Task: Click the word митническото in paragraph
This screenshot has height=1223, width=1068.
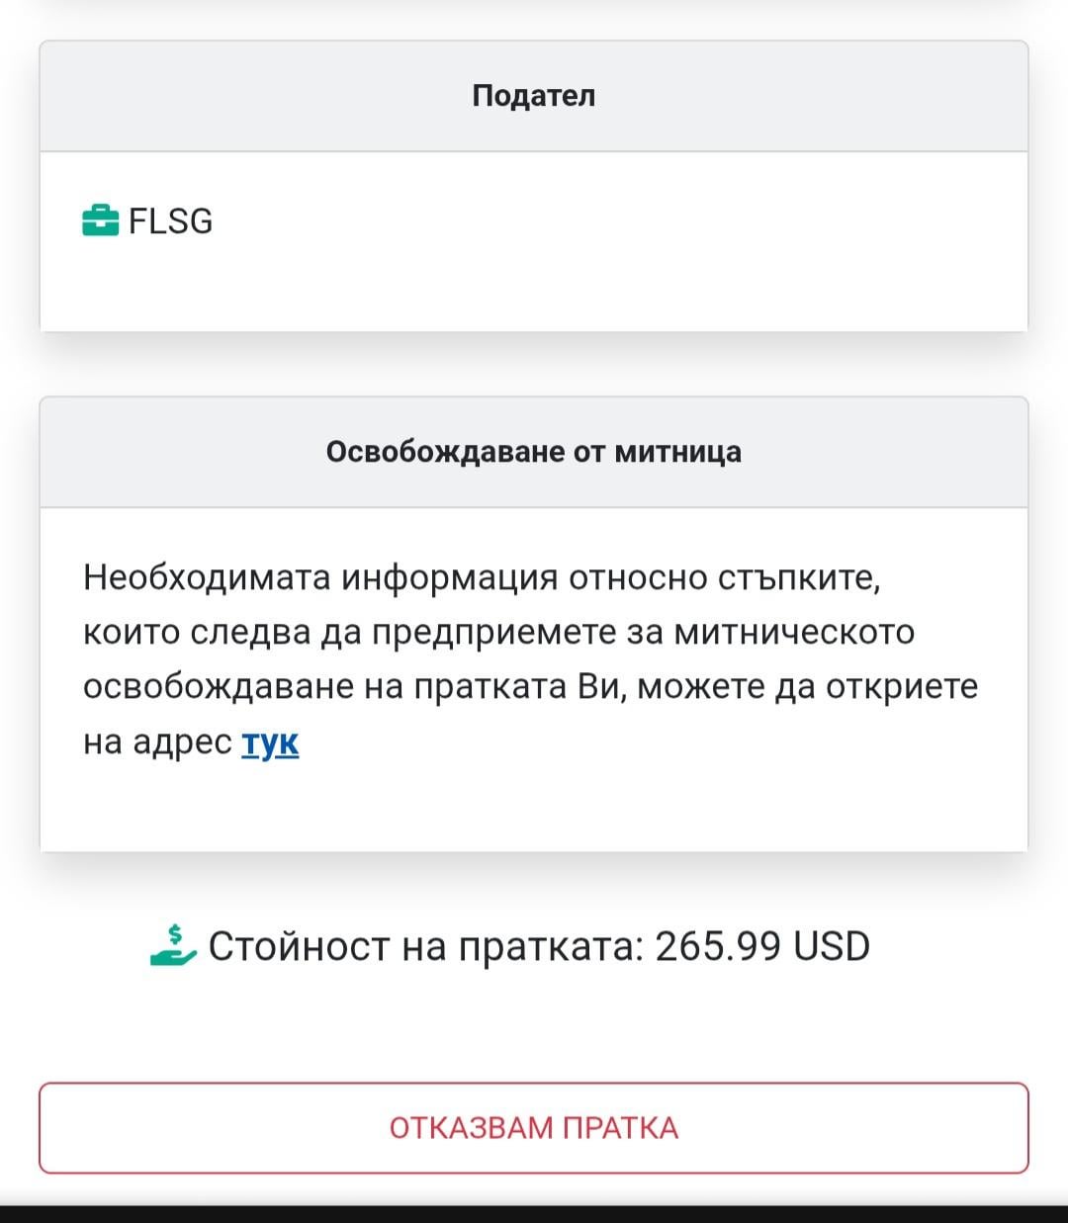Action: [794, 631]
